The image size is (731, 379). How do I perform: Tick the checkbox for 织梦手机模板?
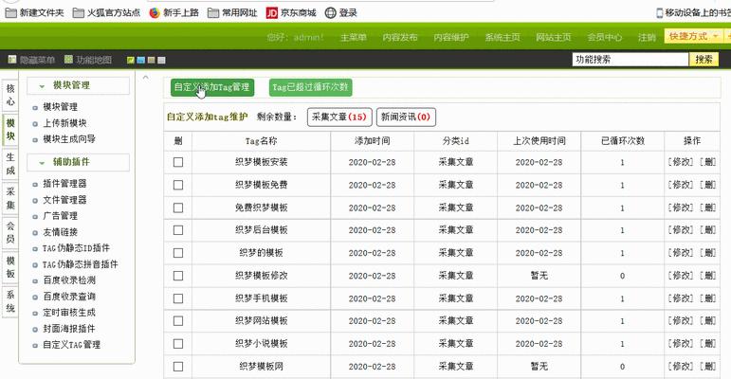tap(178, 298)
